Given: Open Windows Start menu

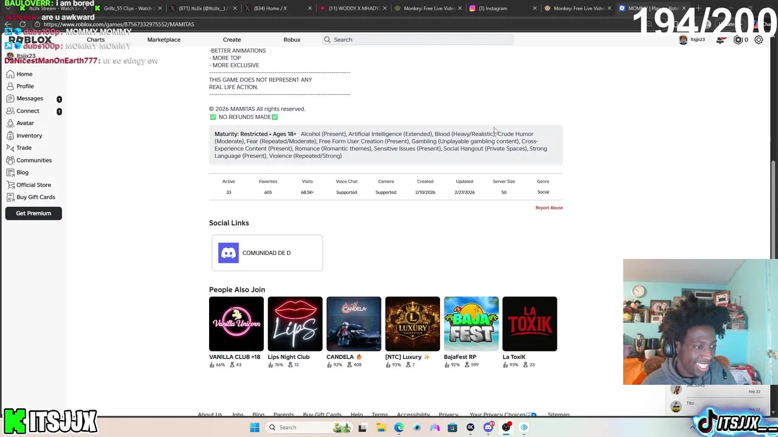Looking at the screenshot, I should [x=255, y=427].
